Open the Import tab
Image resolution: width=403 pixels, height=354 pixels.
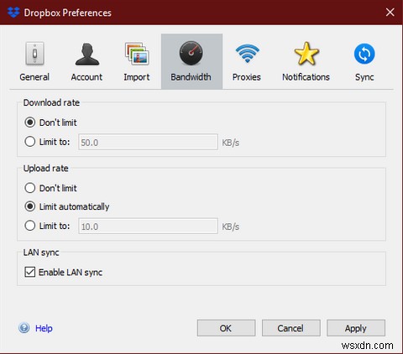pyautogui.click(x=137, y=61)
